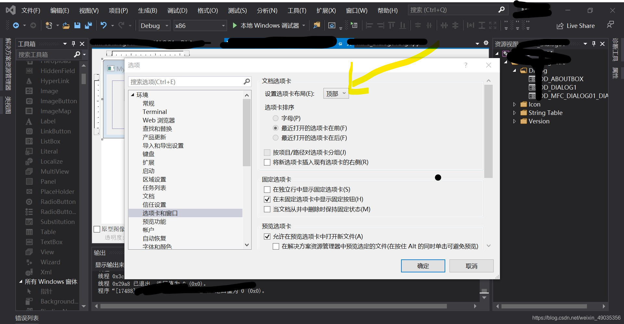Toggle show pinned tabs in separate row

(x=267, y=189)
